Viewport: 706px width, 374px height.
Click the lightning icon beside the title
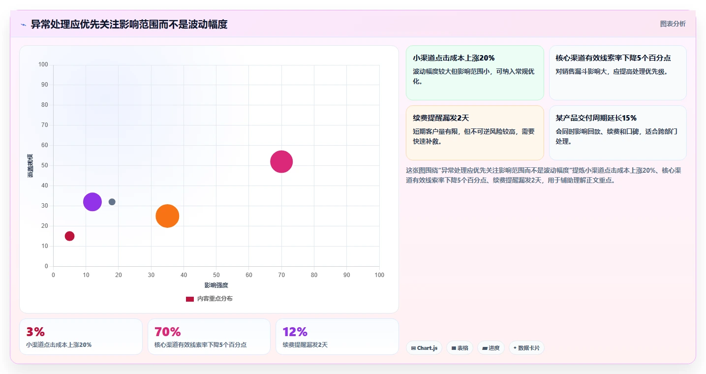pyautogui.click(x=23, y=25)
